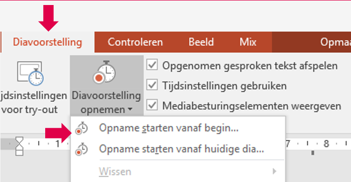Screen dimensions: 351x182
Task: Open the Beeld ribbon tab
Action: coord(201,42)
